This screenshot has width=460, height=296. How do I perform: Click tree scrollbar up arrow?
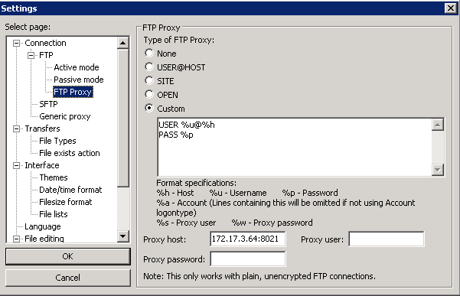pos(123,43)
